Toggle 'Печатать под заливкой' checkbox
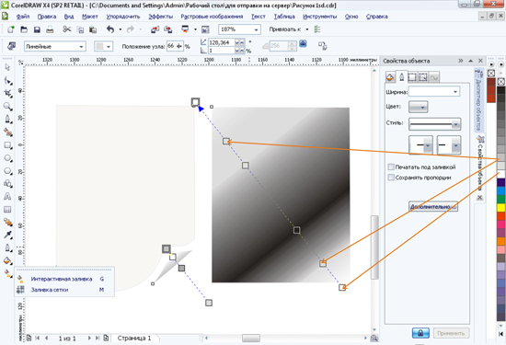Screen dimensions: 506x345 [391, 167]
